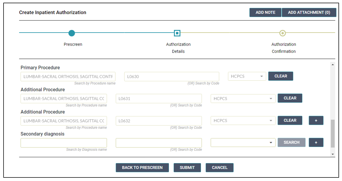Submit the inpatient authorization

(187, 167)
